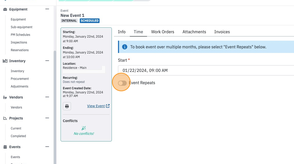Open Current projects
Screen dimensions: 294x164
16,128
